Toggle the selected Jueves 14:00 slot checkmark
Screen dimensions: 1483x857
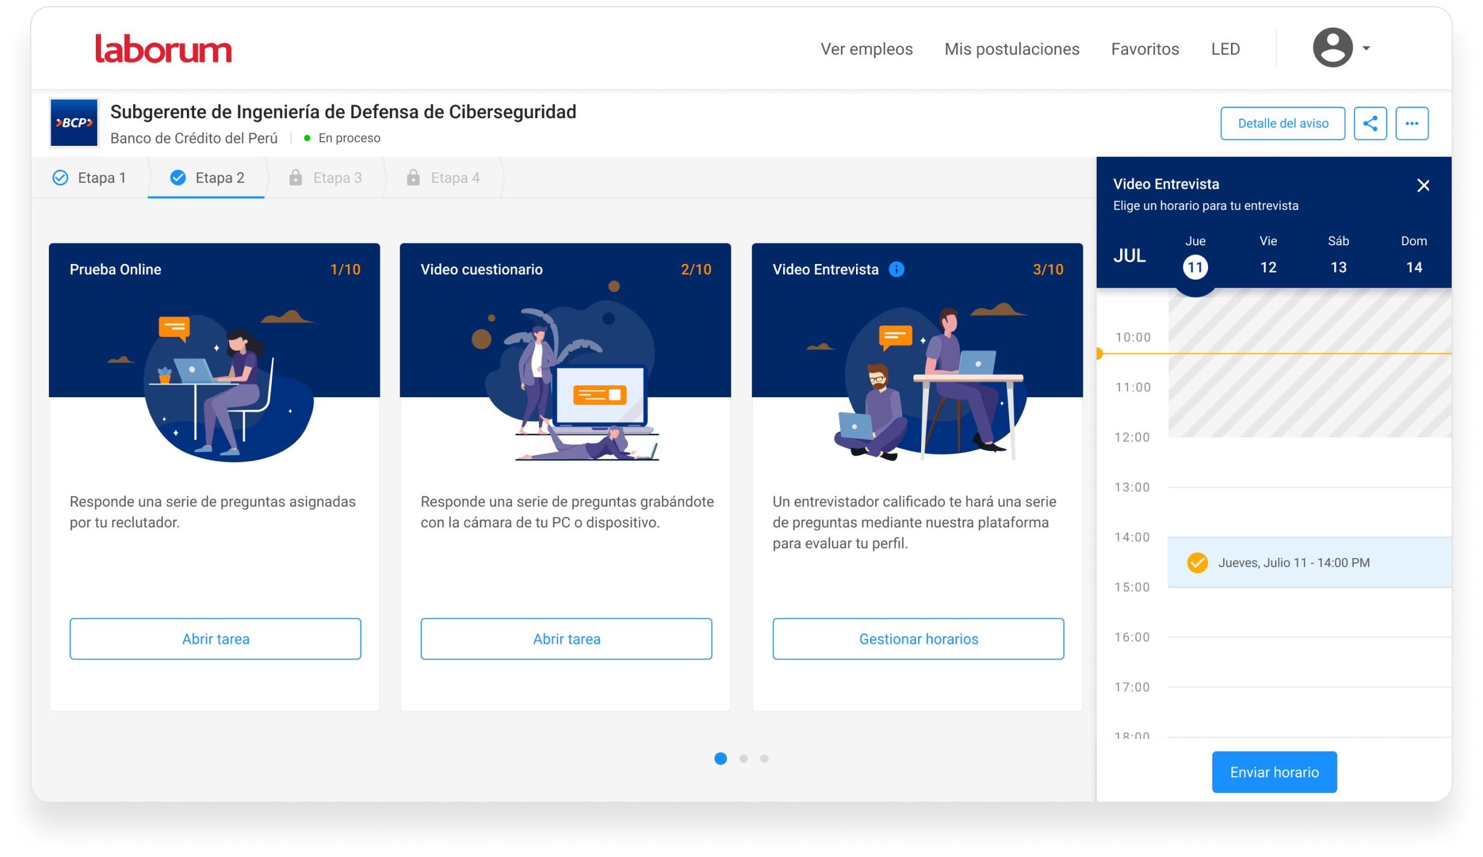click(x=1197, y=562)
